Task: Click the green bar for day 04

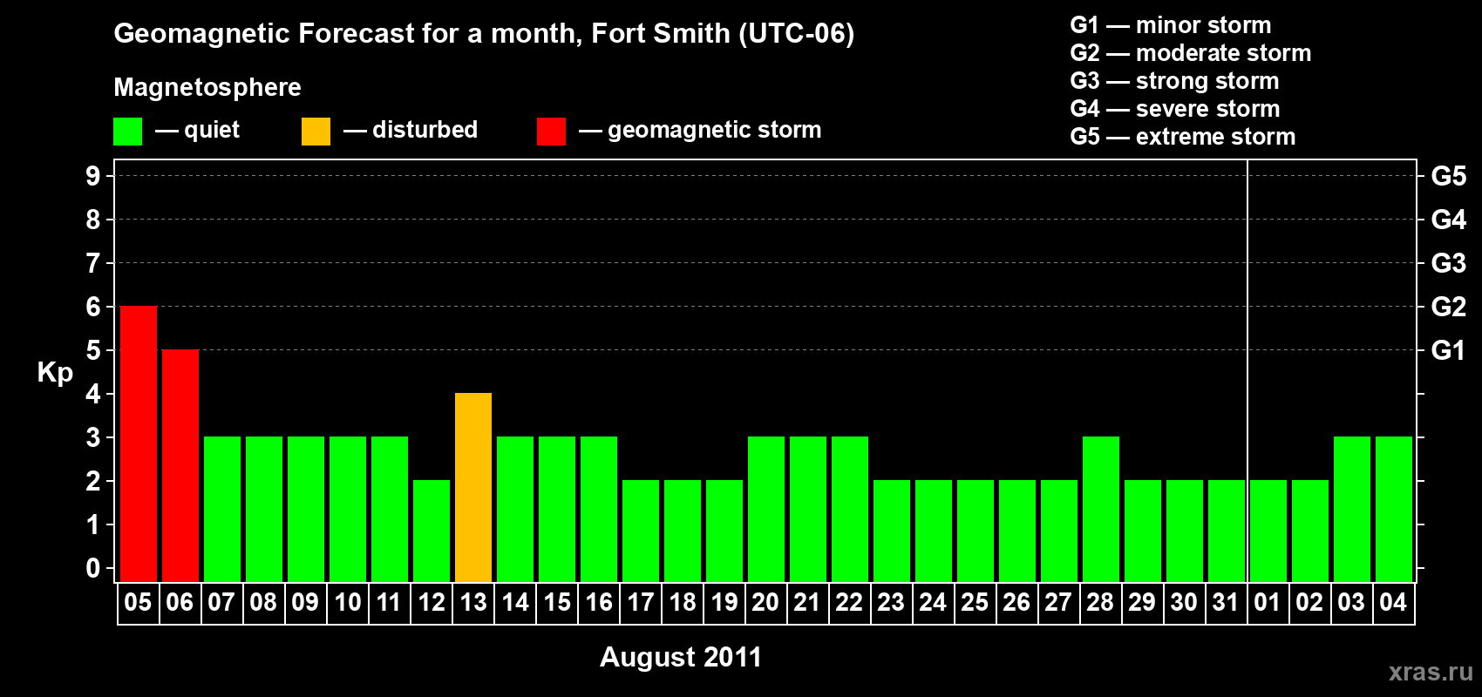Action: [1394, 510]
